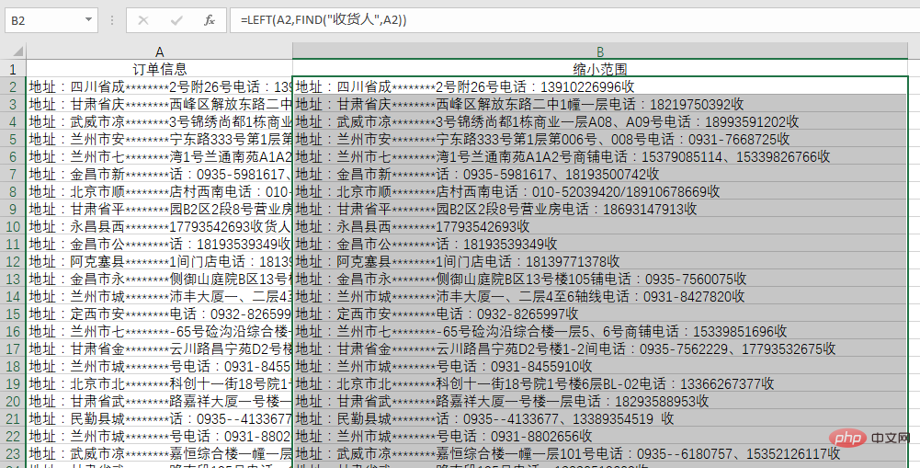The width and height of the screenshot is (920, 468).
Task: Click cell B7 ending 18193500742收
Action: 599,174
